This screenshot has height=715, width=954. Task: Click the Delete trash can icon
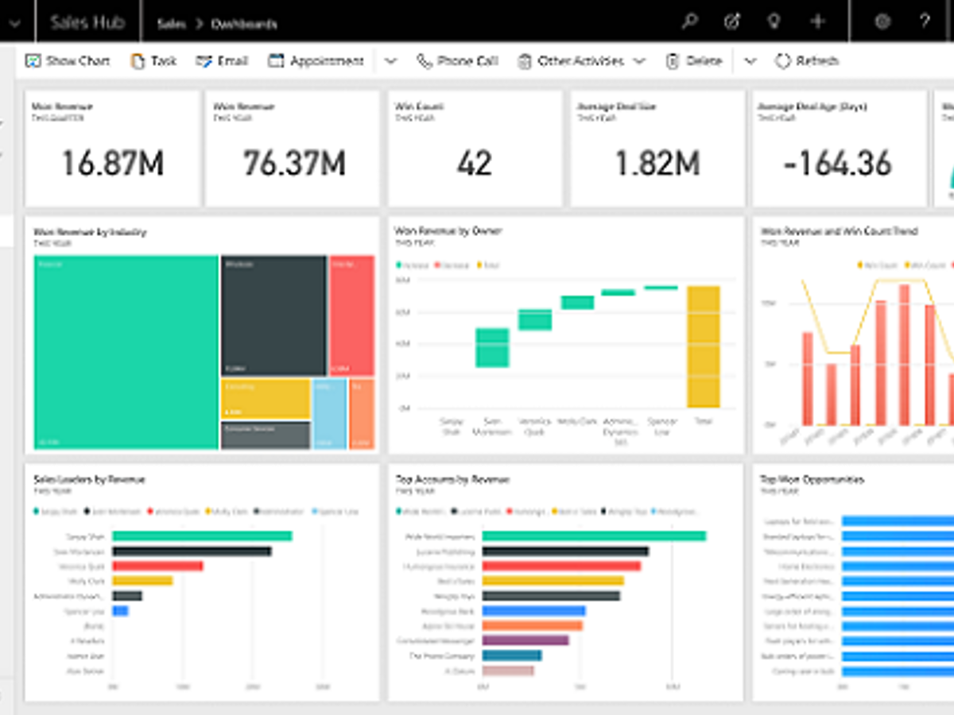pyautogui.click(x=673, y=61)
